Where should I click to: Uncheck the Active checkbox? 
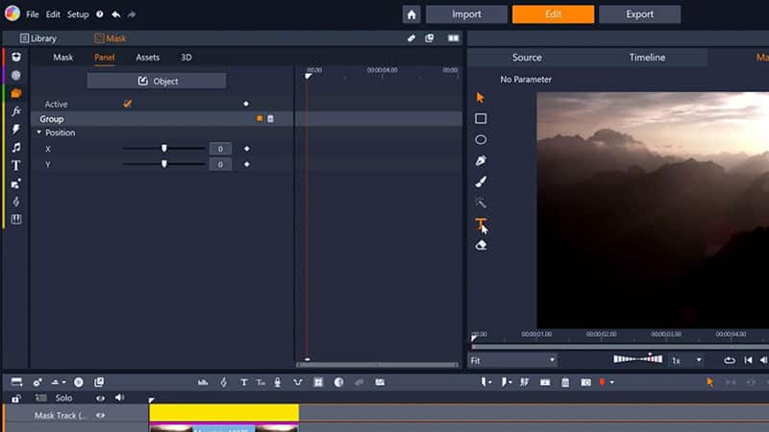pos(128,104)
